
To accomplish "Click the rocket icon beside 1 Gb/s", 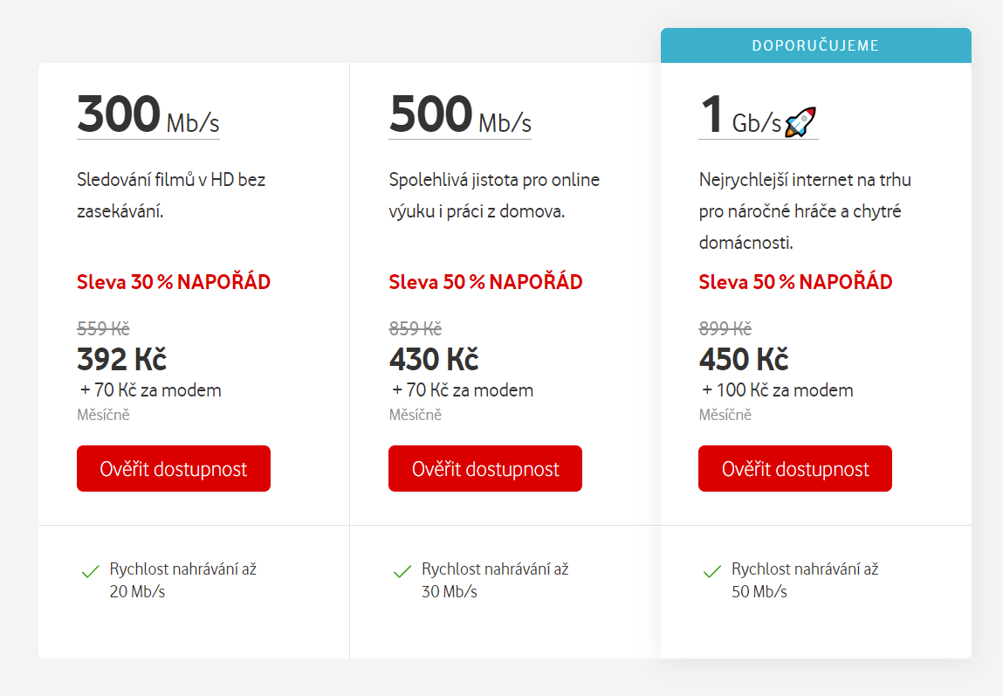I will 800,121.
